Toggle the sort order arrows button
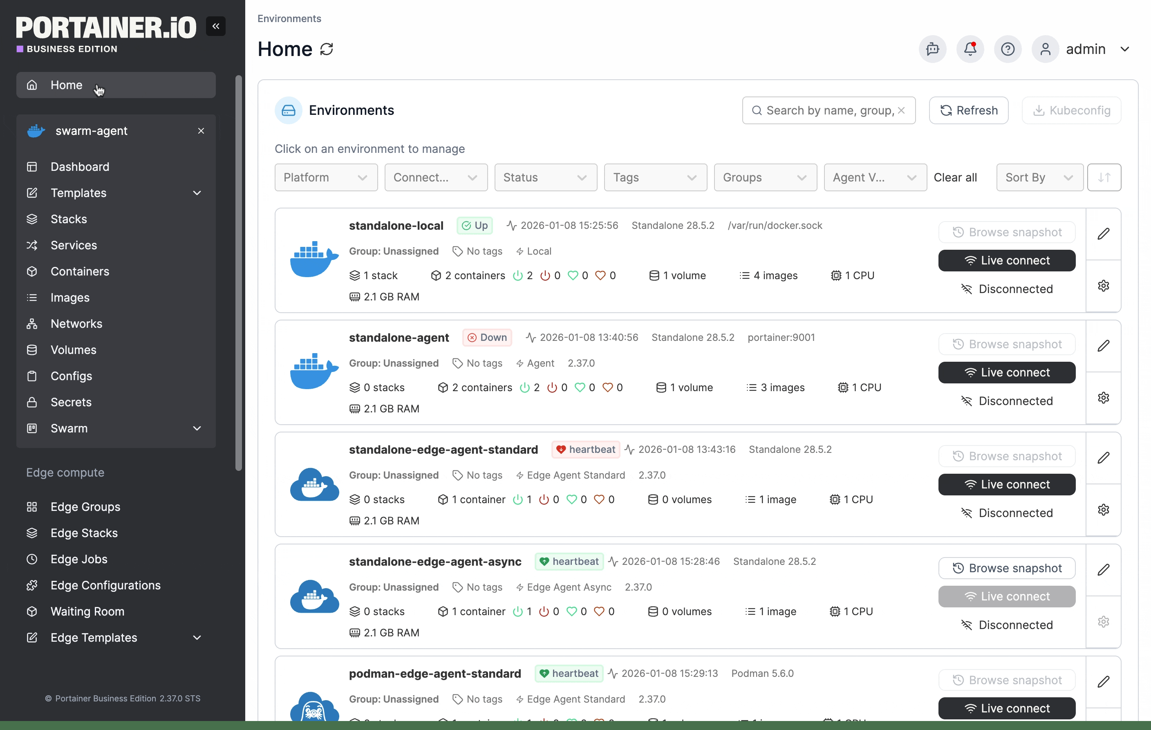 (x=1104, y=177)
